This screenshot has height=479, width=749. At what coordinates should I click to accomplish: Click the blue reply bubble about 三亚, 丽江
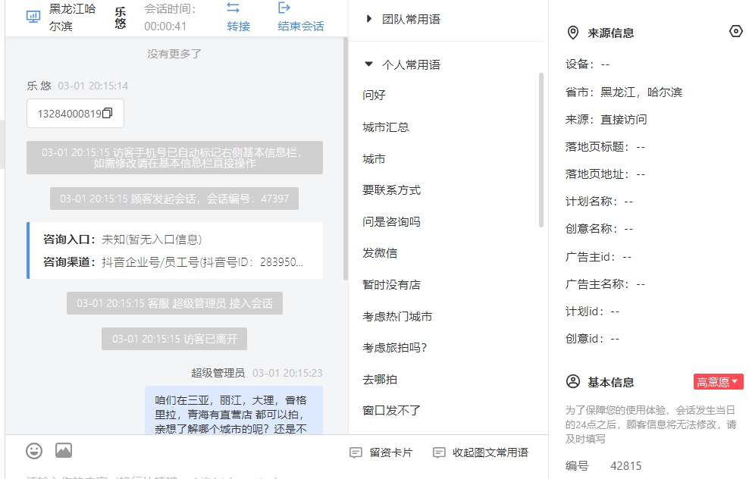234,410
